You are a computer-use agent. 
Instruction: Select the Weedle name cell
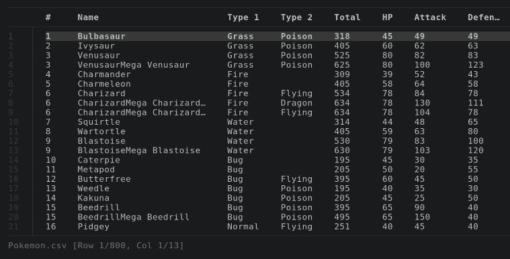click(x=93, y=189)
